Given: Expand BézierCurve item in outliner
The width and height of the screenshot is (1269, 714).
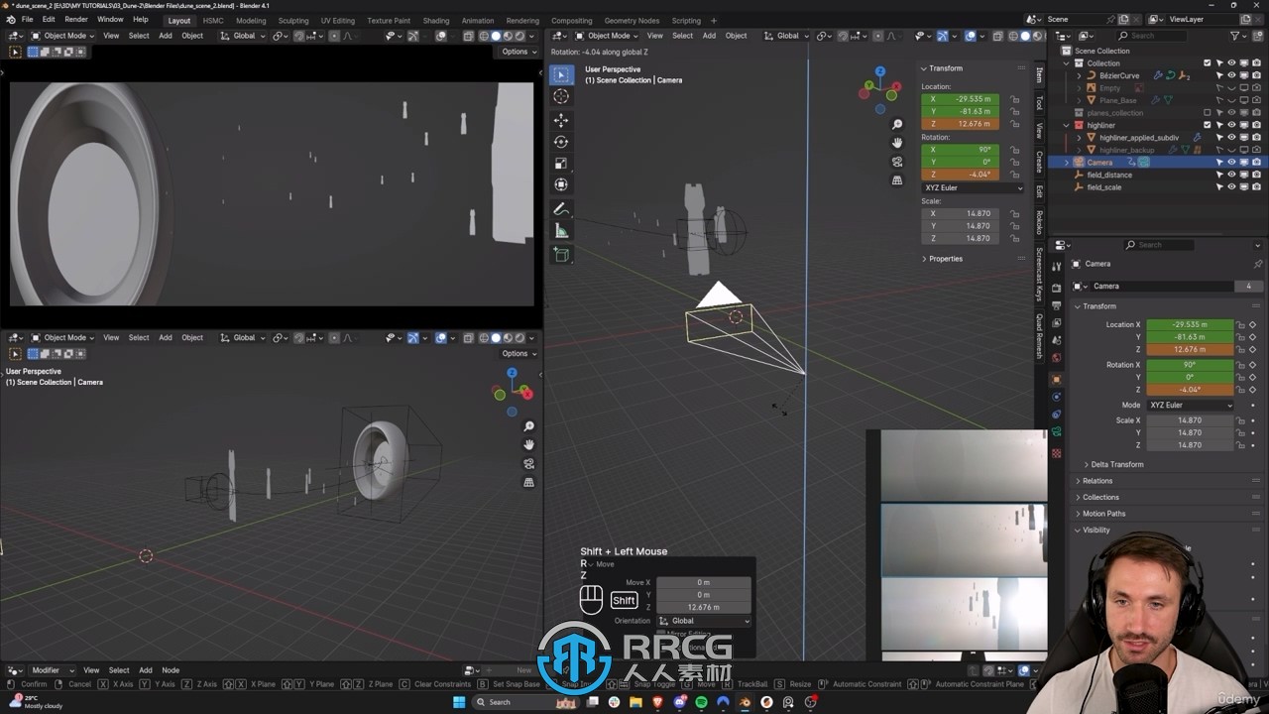Looking at the screenshot, I should (1079, 75).
